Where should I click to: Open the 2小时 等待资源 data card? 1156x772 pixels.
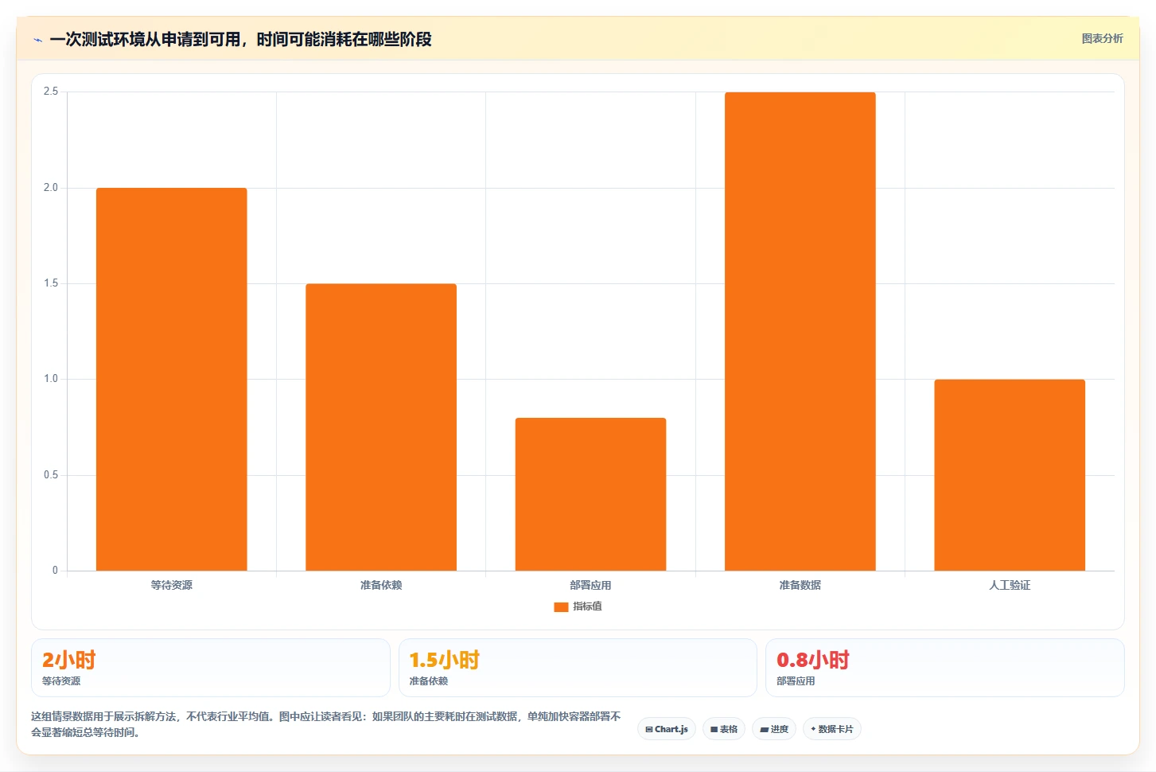pos(211,668)
